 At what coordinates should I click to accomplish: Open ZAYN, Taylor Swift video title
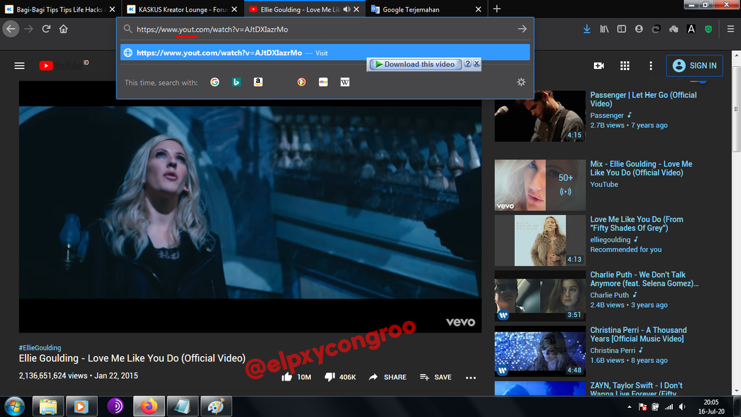(636, 390)
